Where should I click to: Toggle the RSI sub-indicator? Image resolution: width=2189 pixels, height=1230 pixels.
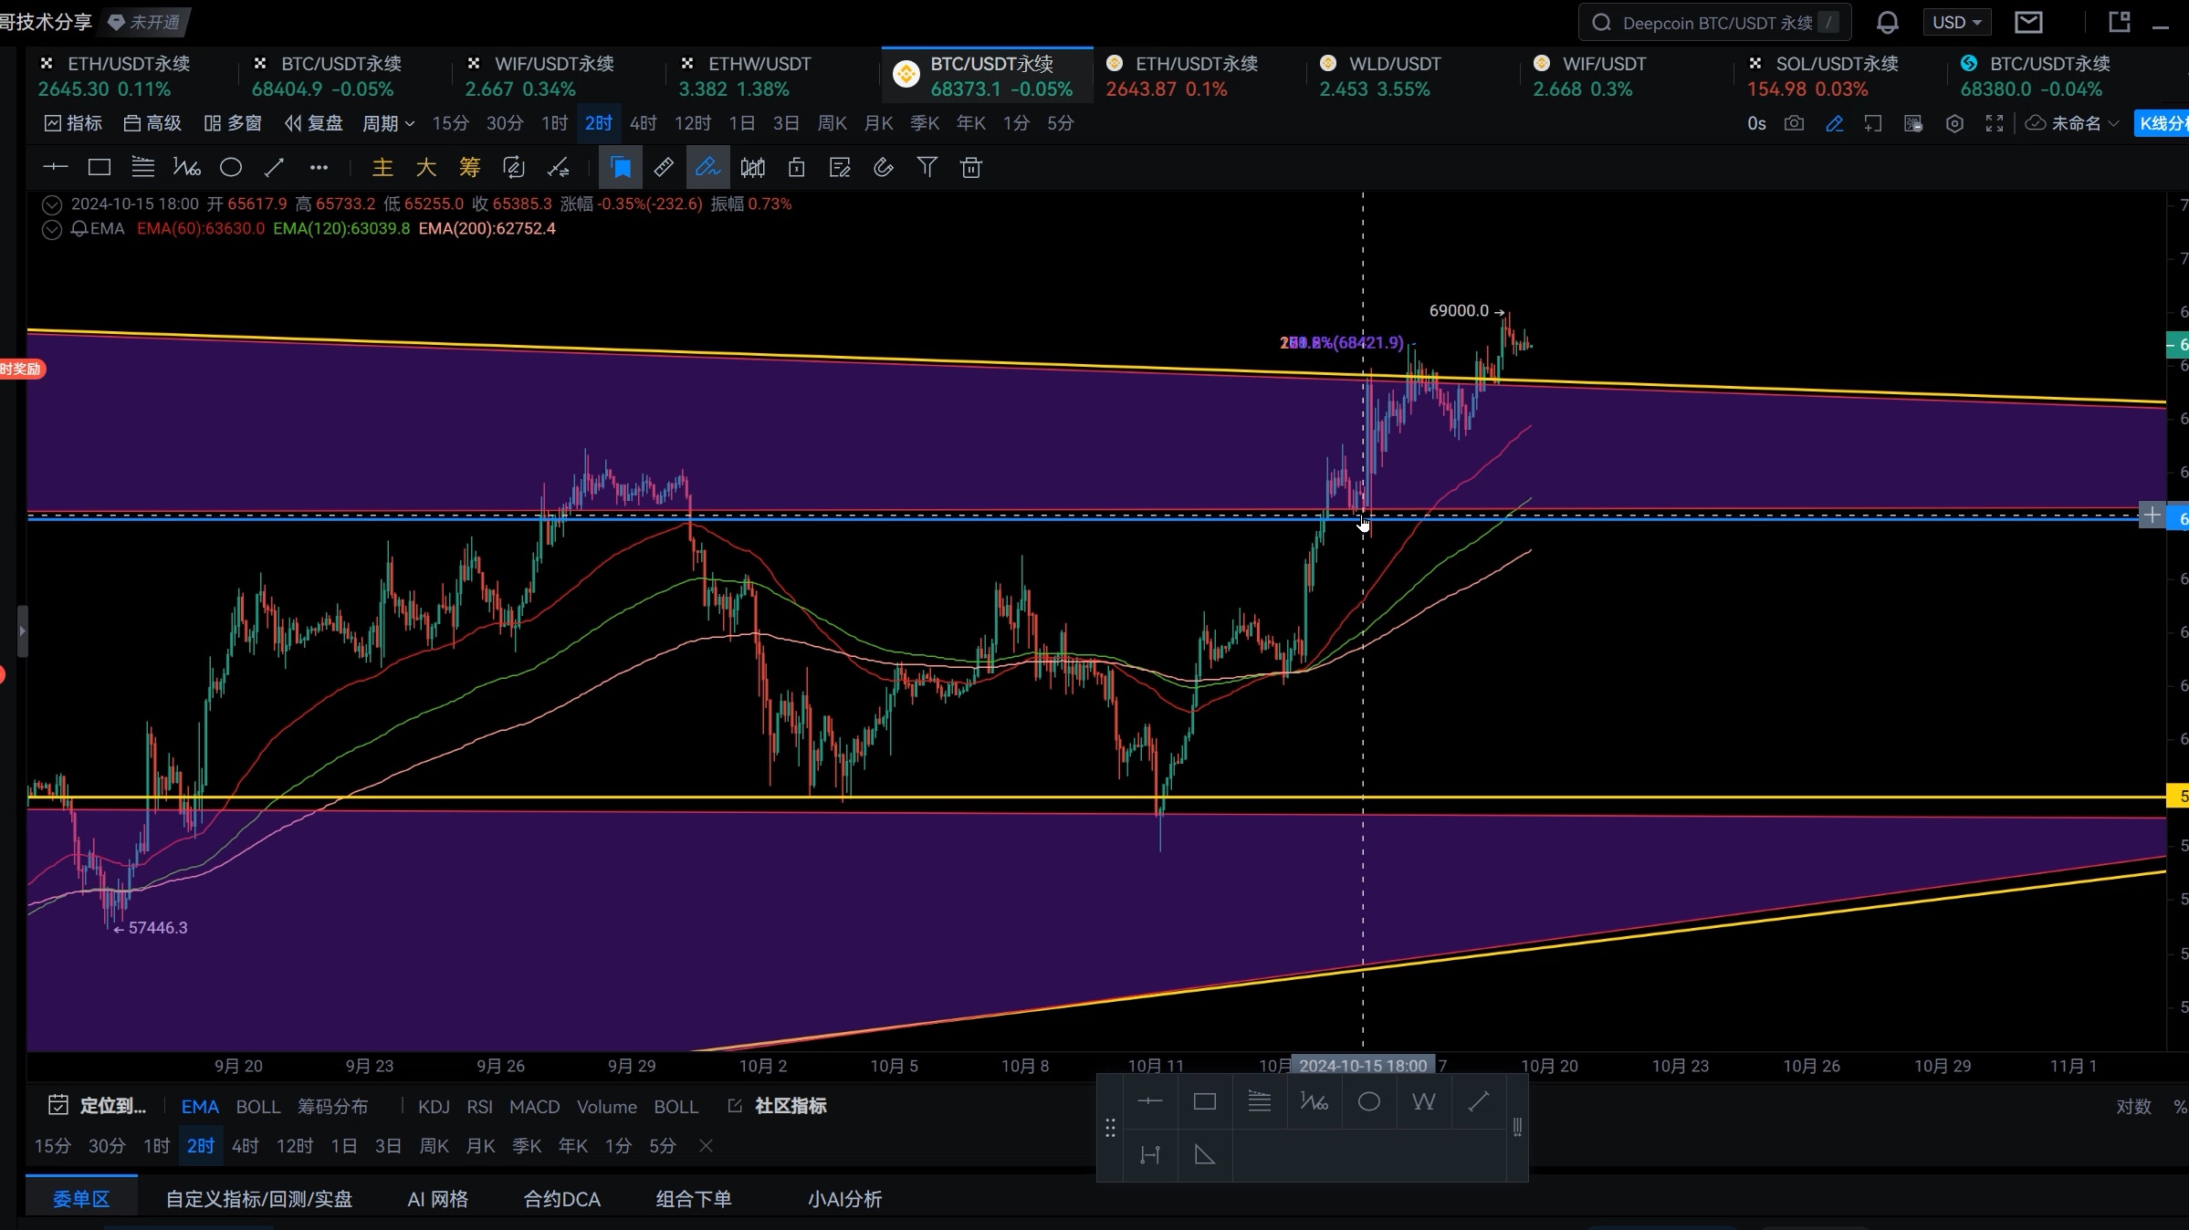coord(479,1107)
